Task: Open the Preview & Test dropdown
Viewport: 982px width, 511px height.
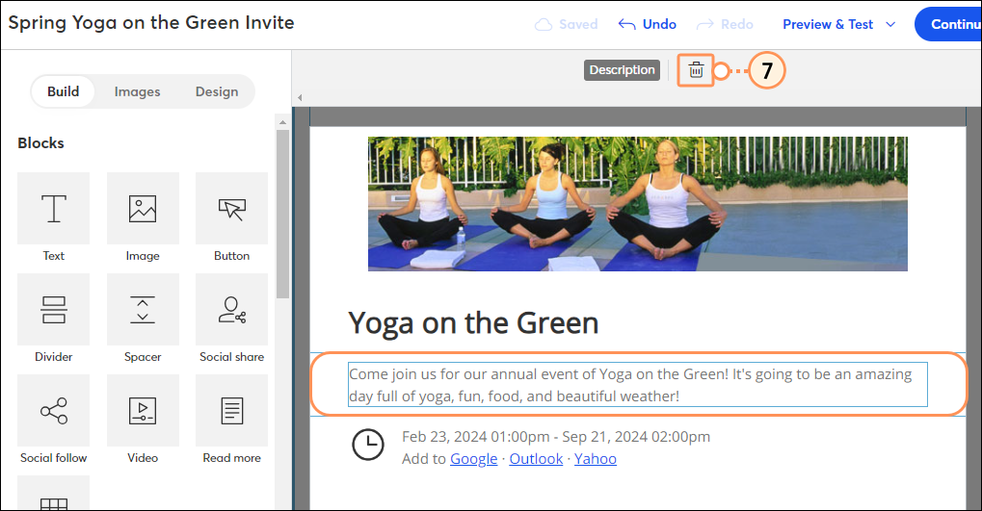Action: click(838, 24)
